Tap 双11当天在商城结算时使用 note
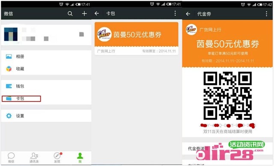Image resolution: width=274 pixels, height=166 pixels. 227,132
